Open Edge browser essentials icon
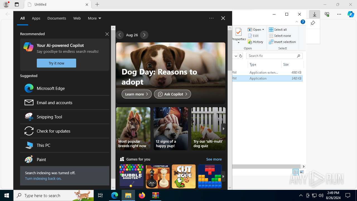The image size is (357, 201). pyautogui.click(x=327, y=14)
